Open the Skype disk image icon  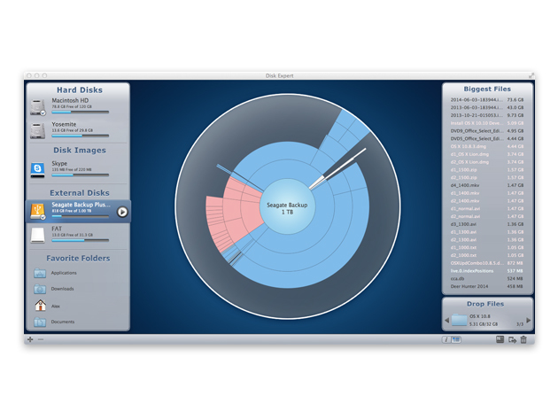coord(38,169)
